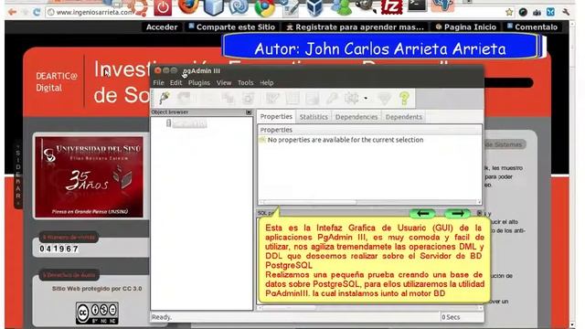The width and height of the screenshot is (585, 329).
Task: Click the View data grid icon
Action: pos(292,98)
